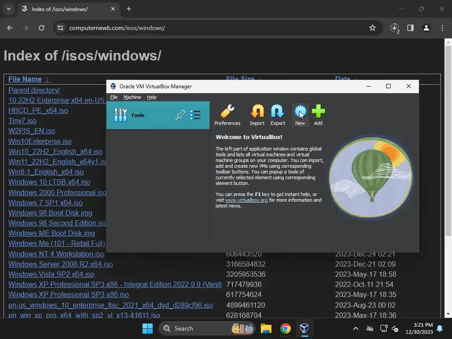Click the page vertical scrollbar thumb
452x339 pixels.
tap(448, 141)
